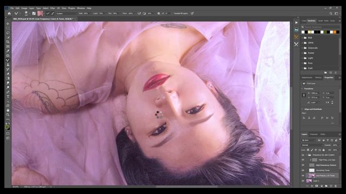Screen dimensions: 346x194
Task: Select the Hand tool
Action: pos(8,110)
